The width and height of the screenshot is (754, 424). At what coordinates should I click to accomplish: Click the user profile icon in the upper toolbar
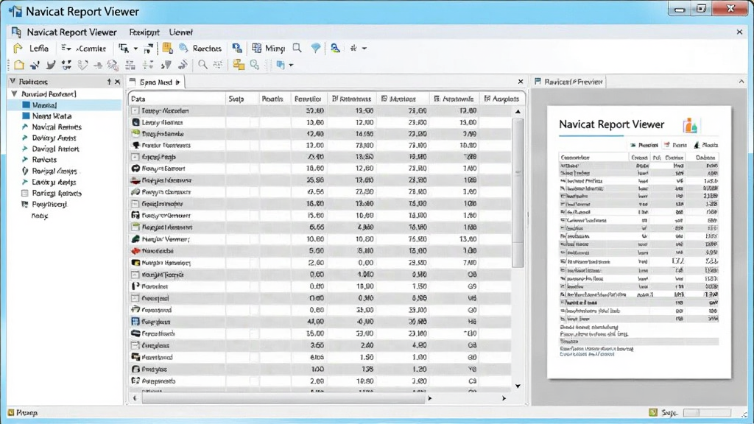335,48
